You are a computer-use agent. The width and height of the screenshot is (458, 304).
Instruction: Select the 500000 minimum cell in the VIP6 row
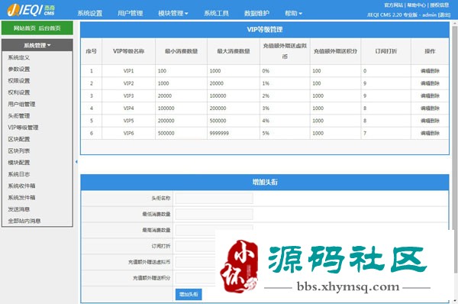[181, 134]
